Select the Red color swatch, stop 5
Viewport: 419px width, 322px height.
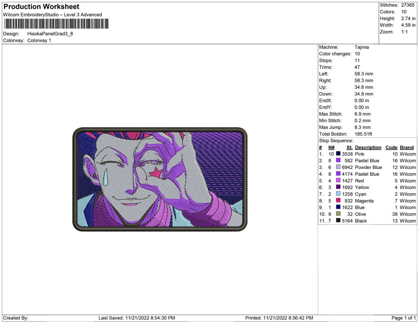click(338, 180)
